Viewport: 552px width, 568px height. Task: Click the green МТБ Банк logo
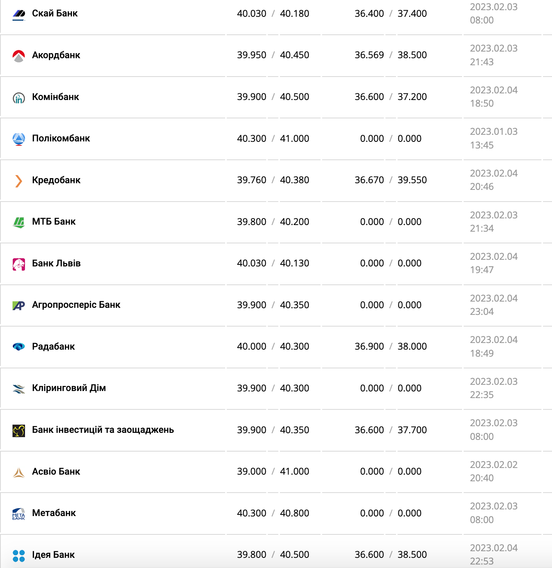18,222
